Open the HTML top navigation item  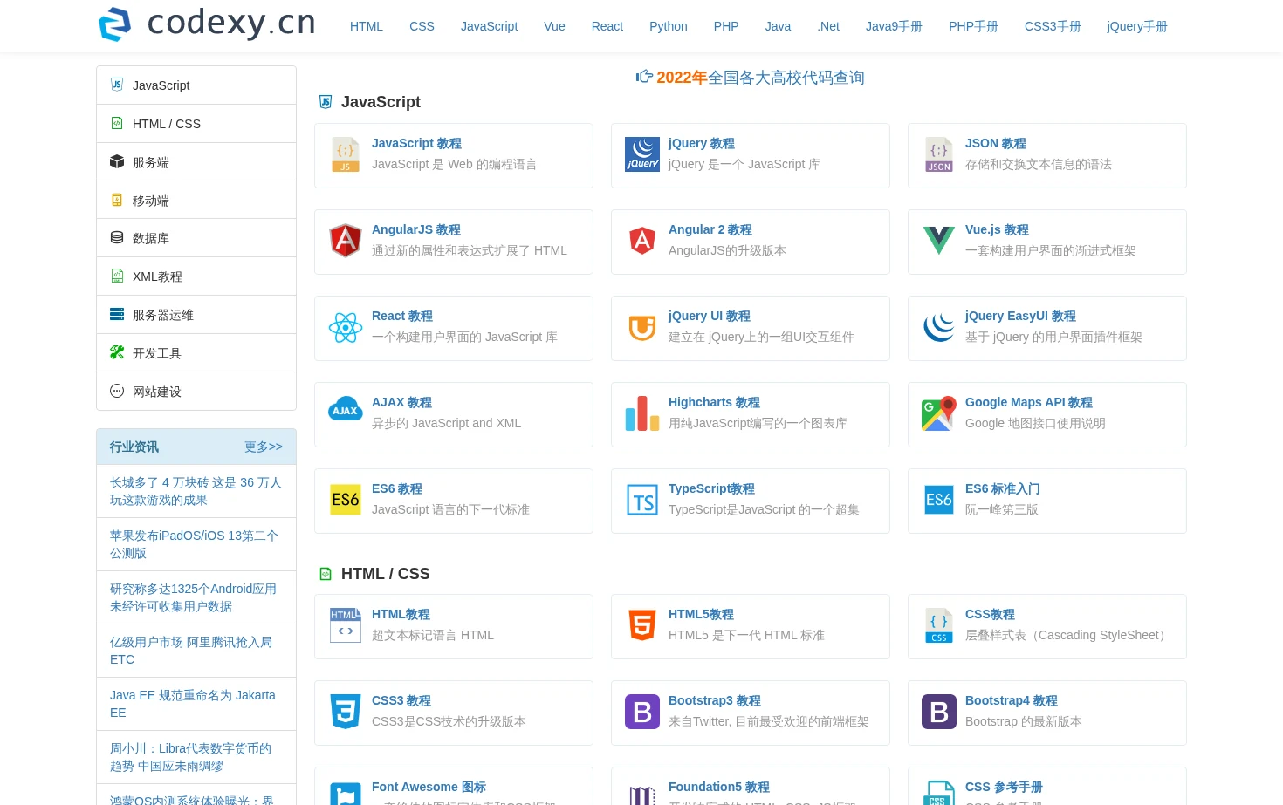click(367, 26)
